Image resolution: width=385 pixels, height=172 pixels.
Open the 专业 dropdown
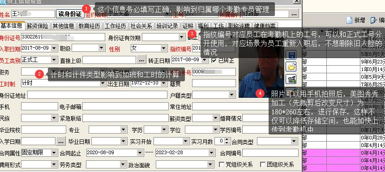tap(124, 130)
